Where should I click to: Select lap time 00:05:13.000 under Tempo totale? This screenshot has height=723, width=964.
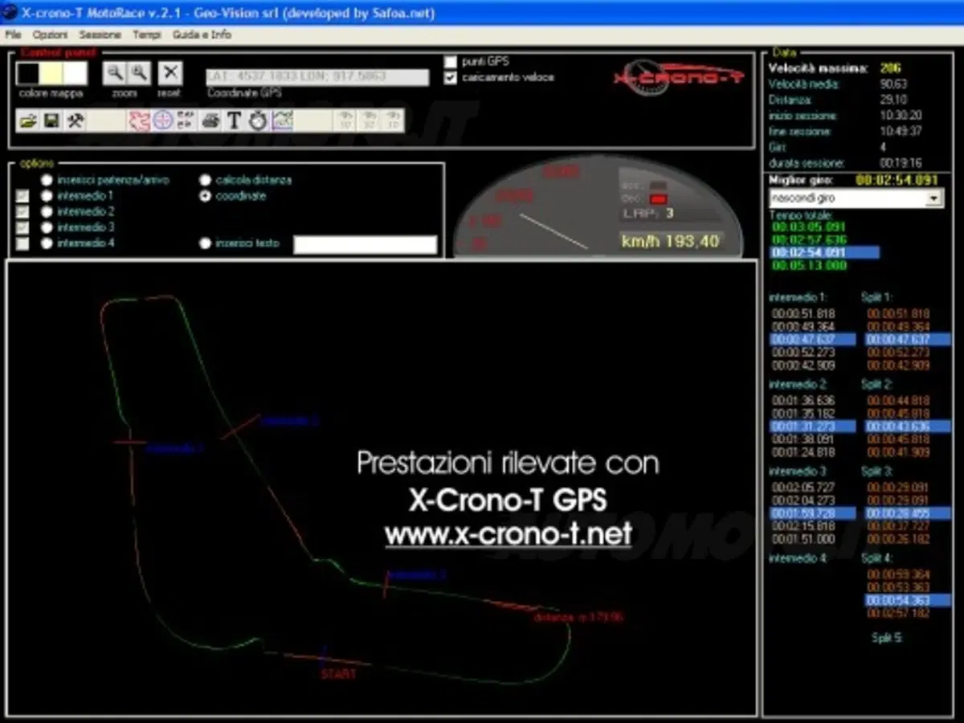click(x=809, y=265)
